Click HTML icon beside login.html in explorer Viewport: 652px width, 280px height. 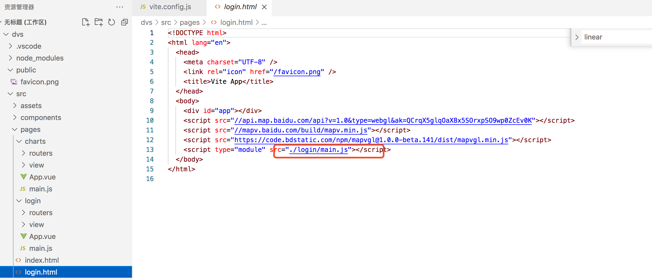click(x=18, y=272)
